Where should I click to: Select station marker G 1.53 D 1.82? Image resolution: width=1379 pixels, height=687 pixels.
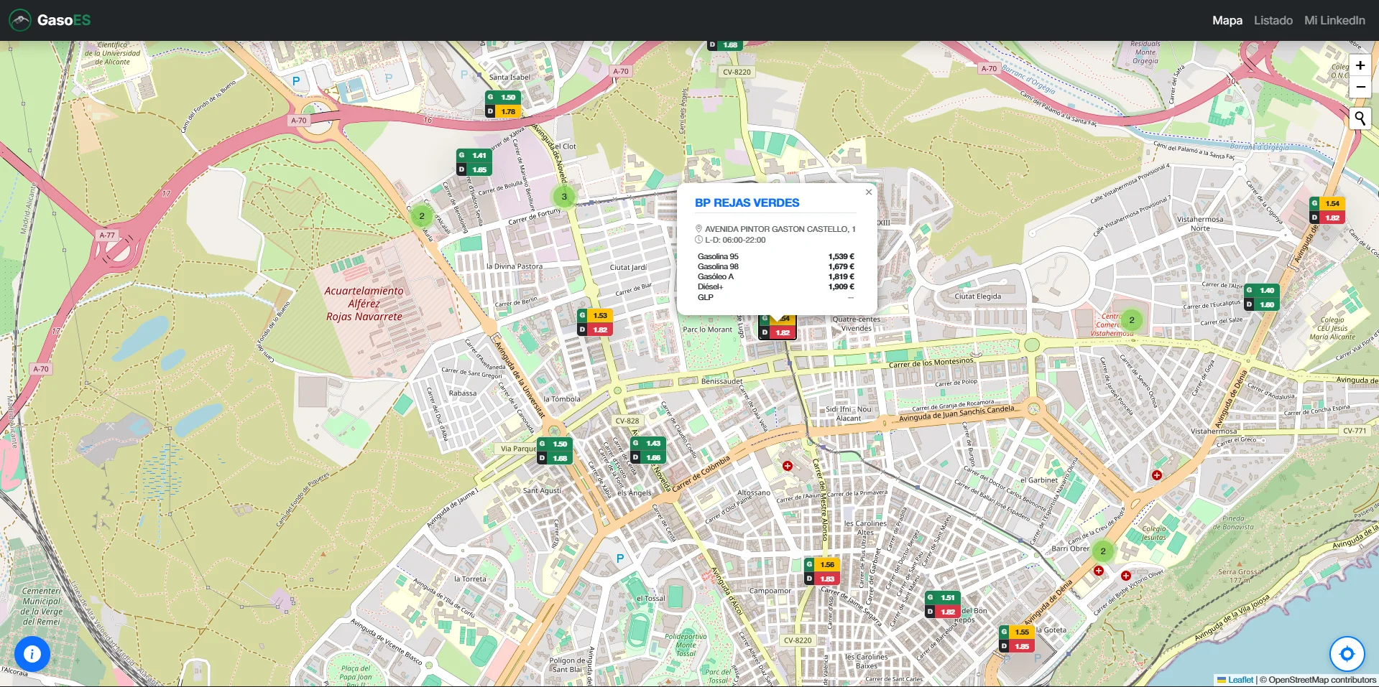[594, 322]
